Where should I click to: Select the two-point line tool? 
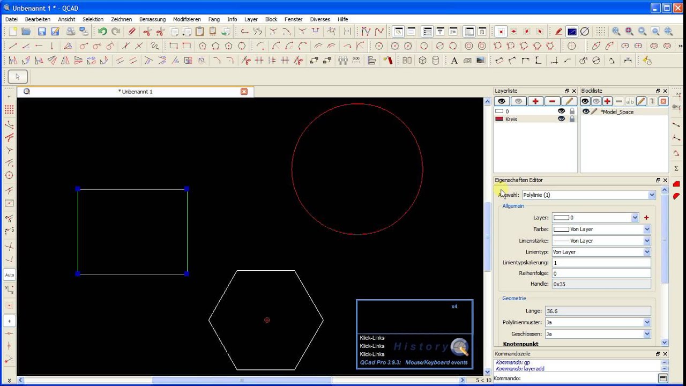[x=13, y=46]
